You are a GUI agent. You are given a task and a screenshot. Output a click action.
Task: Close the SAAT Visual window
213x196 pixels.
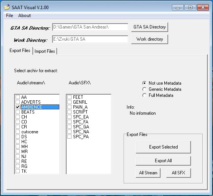pos(203,8)
